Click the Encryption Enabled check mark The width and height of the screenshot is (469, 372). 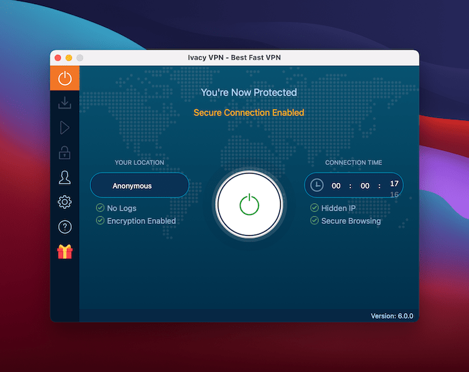point(100,221)
